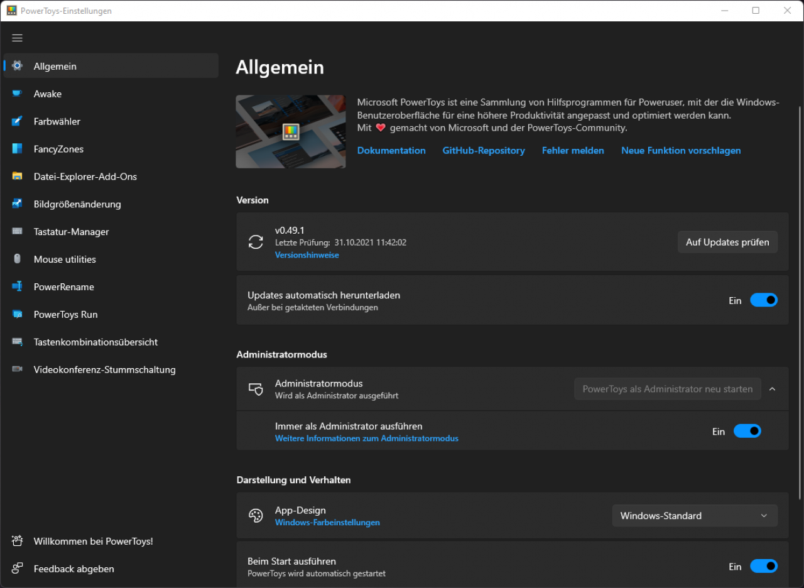Click the FancyZones layout icon
Screen dimensions: 804x588
click(17, 149)
